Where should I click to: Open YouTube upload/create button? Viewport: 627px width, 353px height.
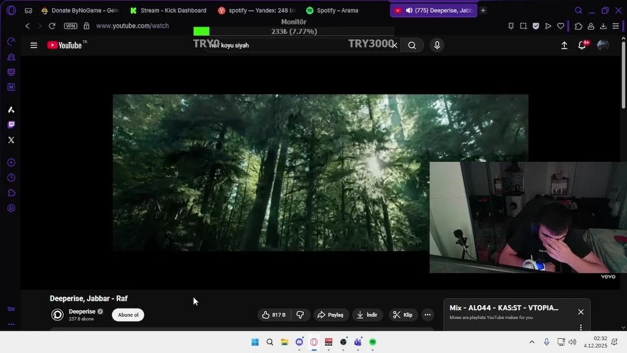click(x=564, y=45)
